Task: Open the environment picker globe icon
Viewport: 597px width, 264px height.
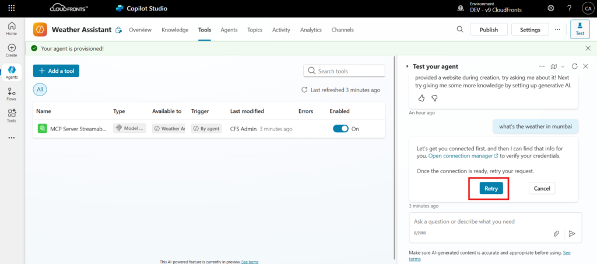Action: [461, 8]
